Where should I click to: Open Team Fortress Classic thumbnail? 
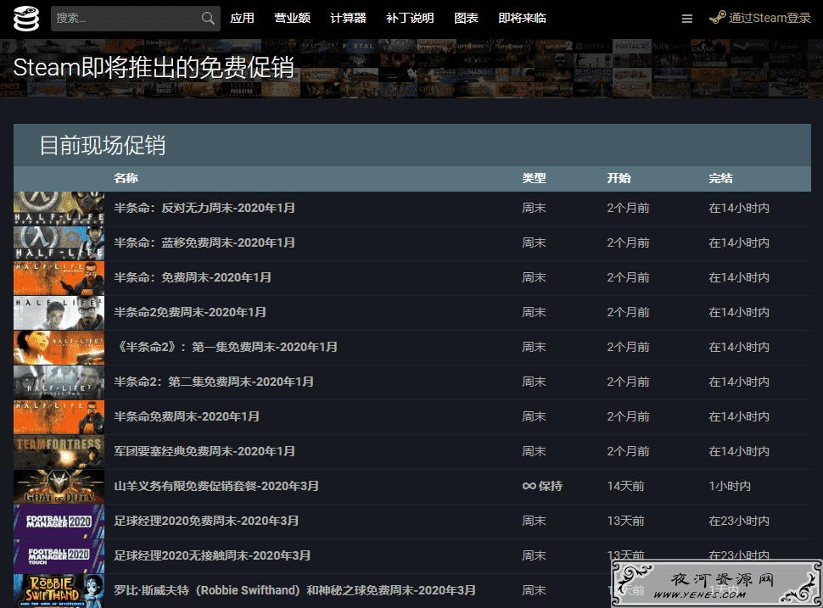59,452
